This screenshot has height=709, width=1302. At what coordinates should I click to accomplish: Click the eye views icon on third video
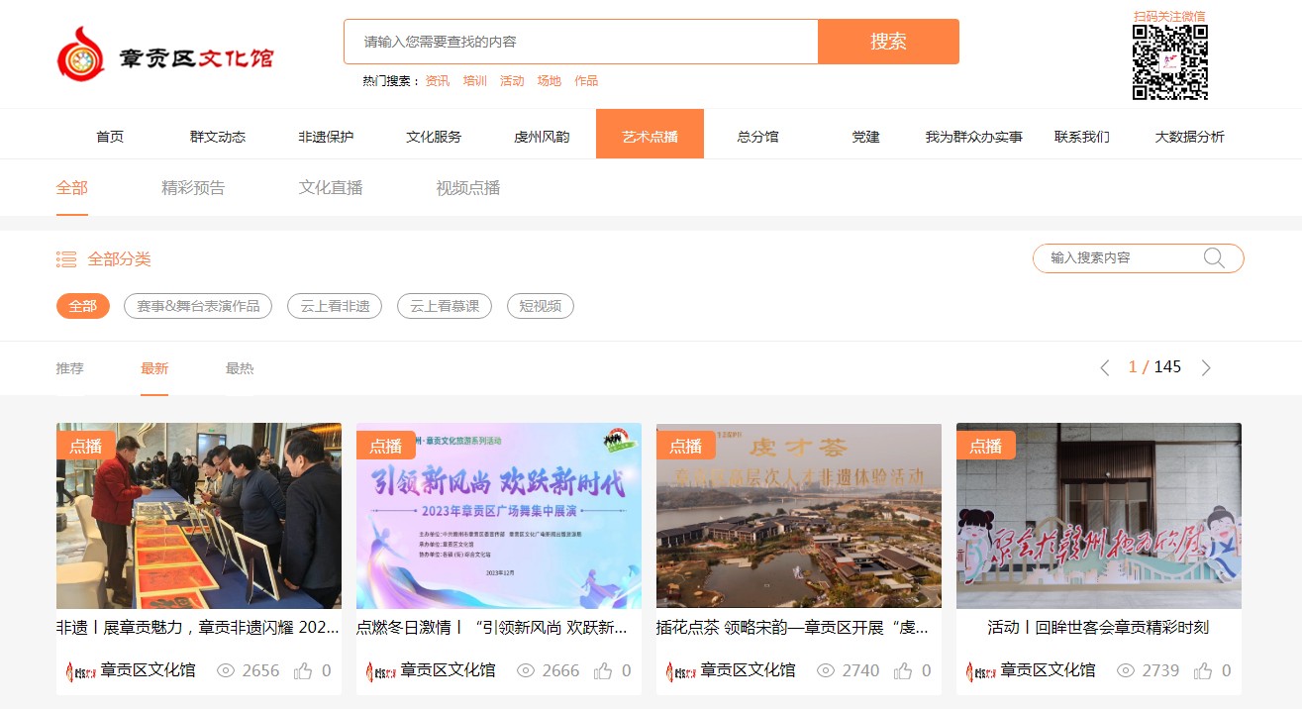click(x=826, y=670)
